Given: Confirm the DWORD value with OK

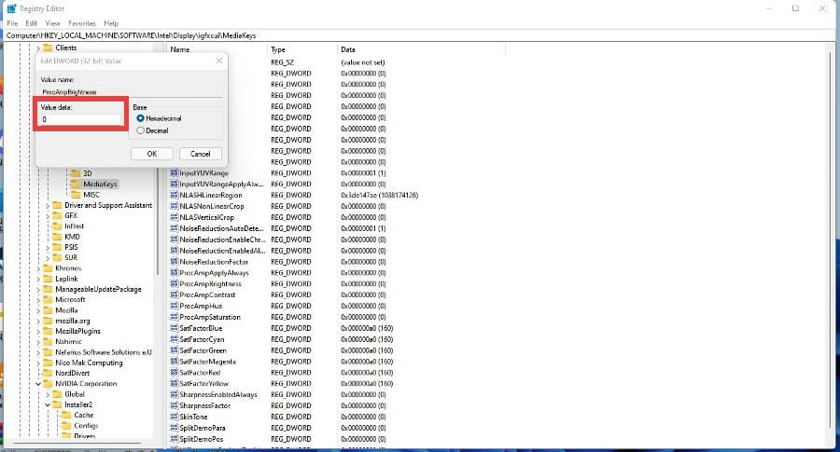Looking at the screenshot, I should coord(151,153).
